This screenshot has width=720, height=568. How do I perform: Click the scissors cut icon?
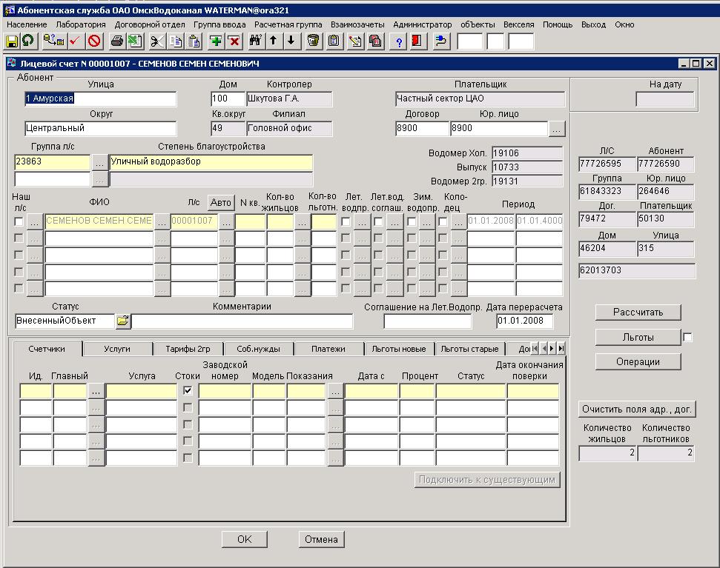(157, 41)
